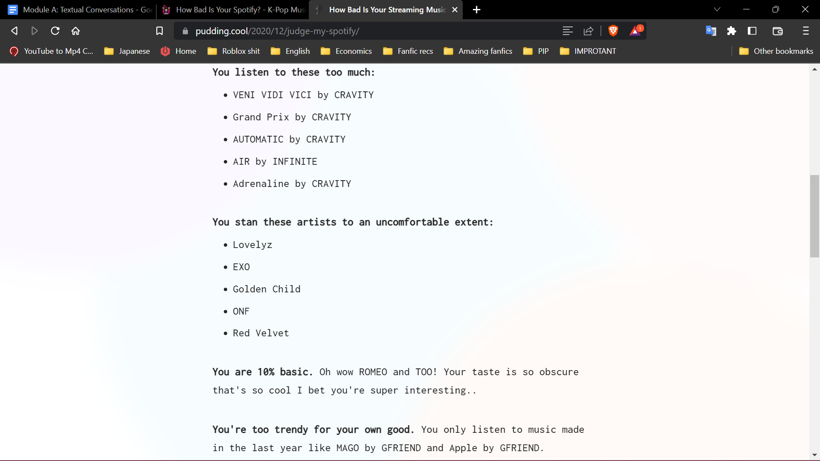This screenshot has width=820, height=461.
Task: Click the address bar URL pudding.cool
Action: click(x=277, y=31)
